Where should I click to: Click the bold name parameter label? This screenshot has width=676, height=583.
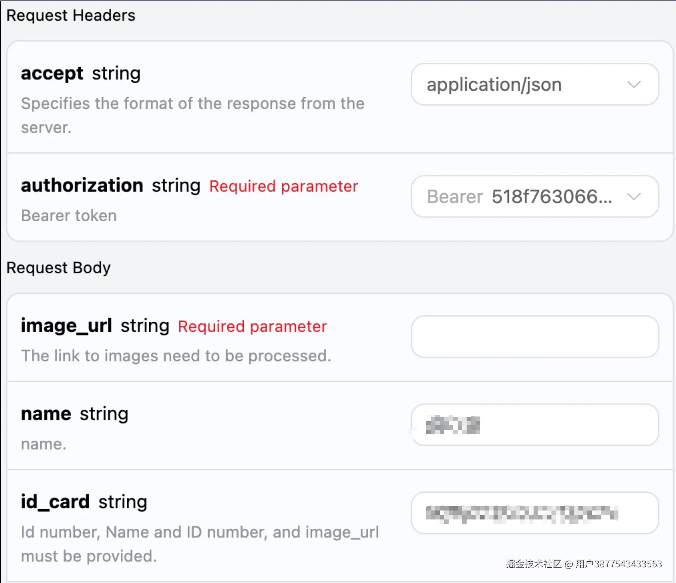[46, 414]
